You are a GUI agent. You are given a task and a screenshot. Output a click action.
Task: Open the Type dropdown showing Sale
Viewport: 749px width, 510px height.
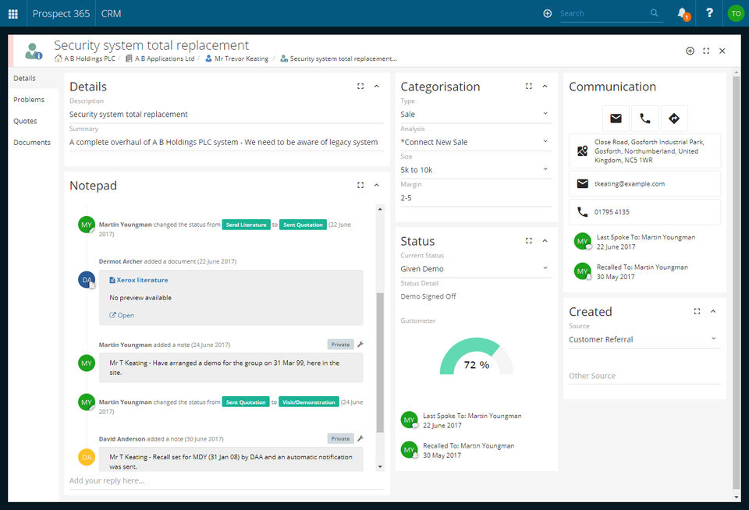tap(476, 114)
